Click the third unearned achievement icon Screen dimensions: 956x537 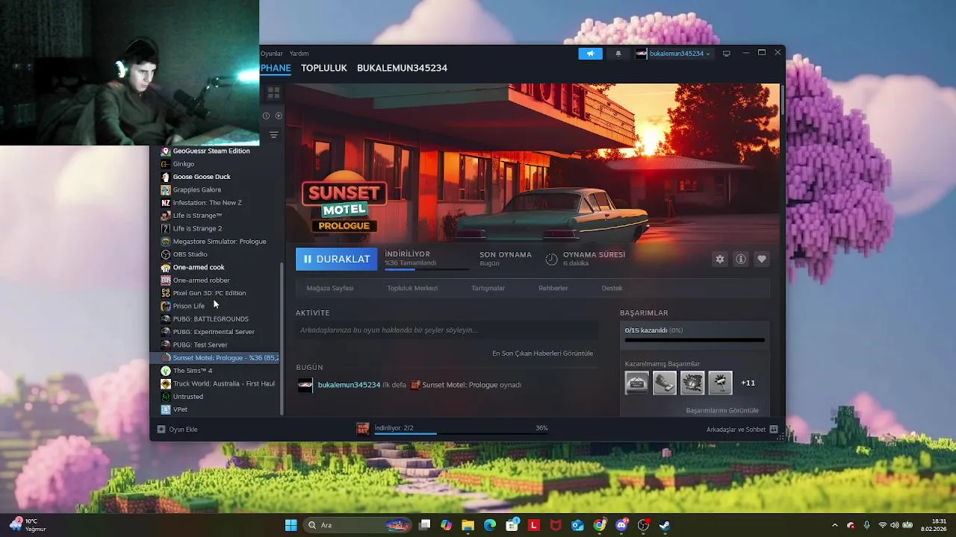692,383
